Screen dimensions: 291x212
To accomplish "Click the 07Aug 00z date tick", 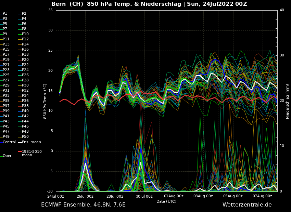I will [263, 196].
